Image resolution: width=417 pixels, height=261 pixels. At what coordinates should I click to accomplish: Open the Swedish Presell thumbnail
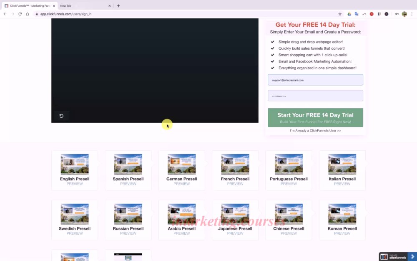point(75,214)
